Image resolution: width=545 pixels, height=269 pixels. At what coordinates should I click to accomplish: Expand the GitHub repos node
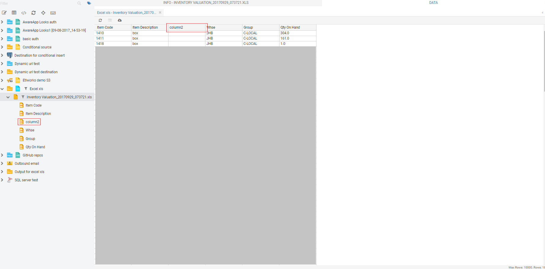click(x=2, y=155)
